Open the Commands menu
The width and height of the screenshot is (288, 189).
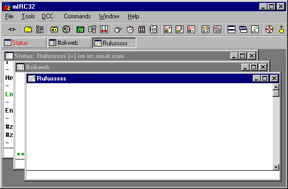tap(77, 16)
